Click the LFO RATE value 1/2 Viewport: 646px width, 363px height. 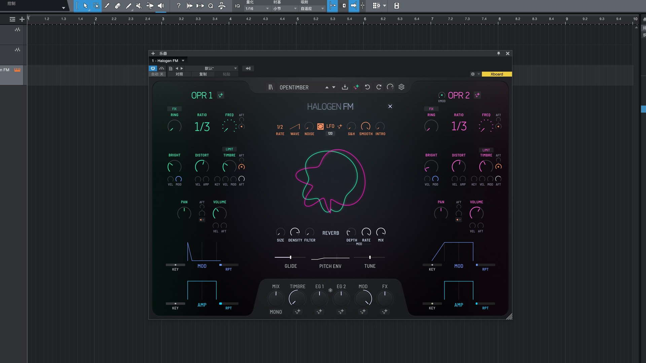point(280,127)
